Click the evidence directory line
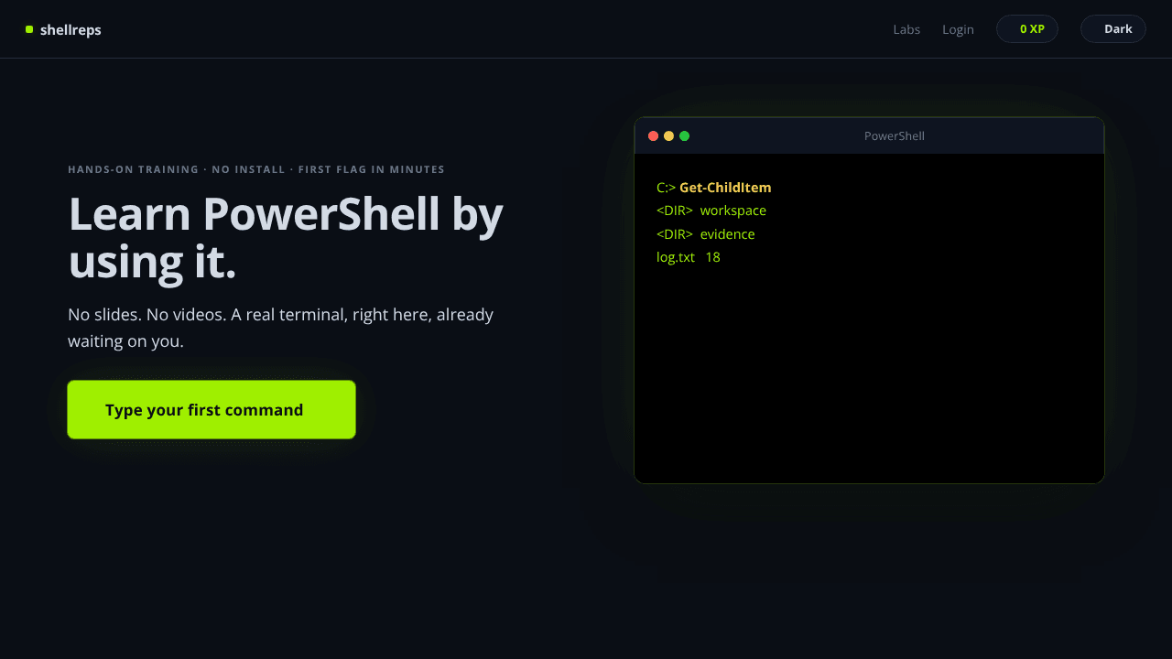 706,234
